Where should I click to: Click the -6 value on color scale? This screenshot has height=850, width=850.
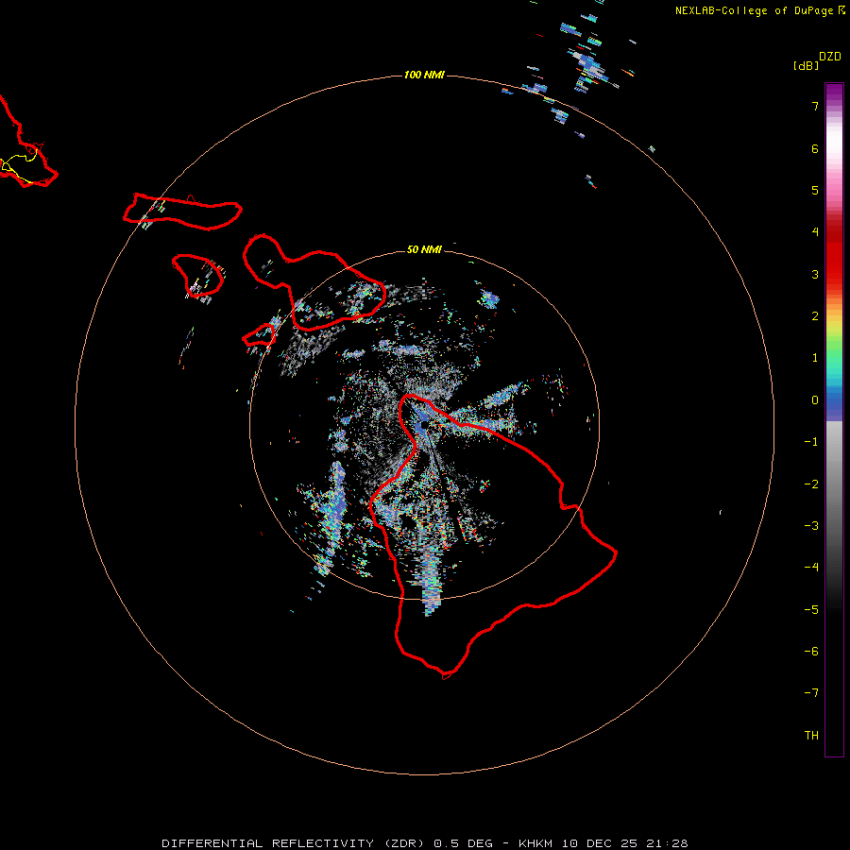pos(811,651)
